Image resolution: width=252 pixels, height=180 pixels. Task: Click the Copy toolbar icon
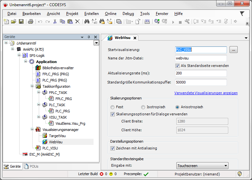click(x=62, y=21)
